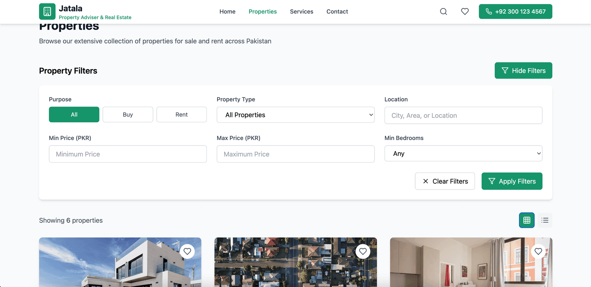
Task: Favorite the white modern villa listing
Action: pos(187,252)
